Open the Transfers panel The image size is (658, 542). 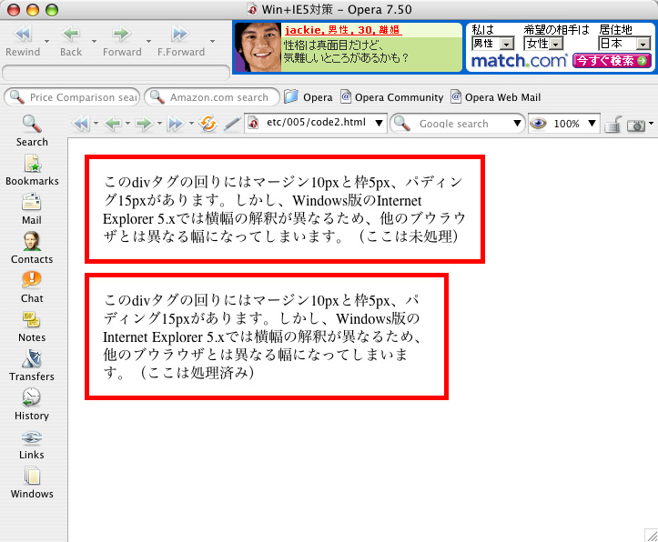[32, 365]
